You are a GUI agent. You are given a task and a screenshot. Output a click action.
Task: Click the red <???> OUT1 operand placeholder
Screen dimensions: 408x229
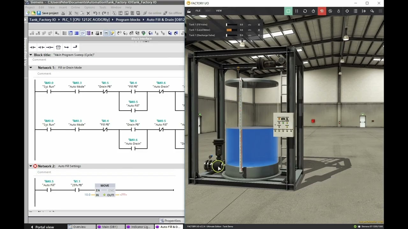(x=123, y=195)
